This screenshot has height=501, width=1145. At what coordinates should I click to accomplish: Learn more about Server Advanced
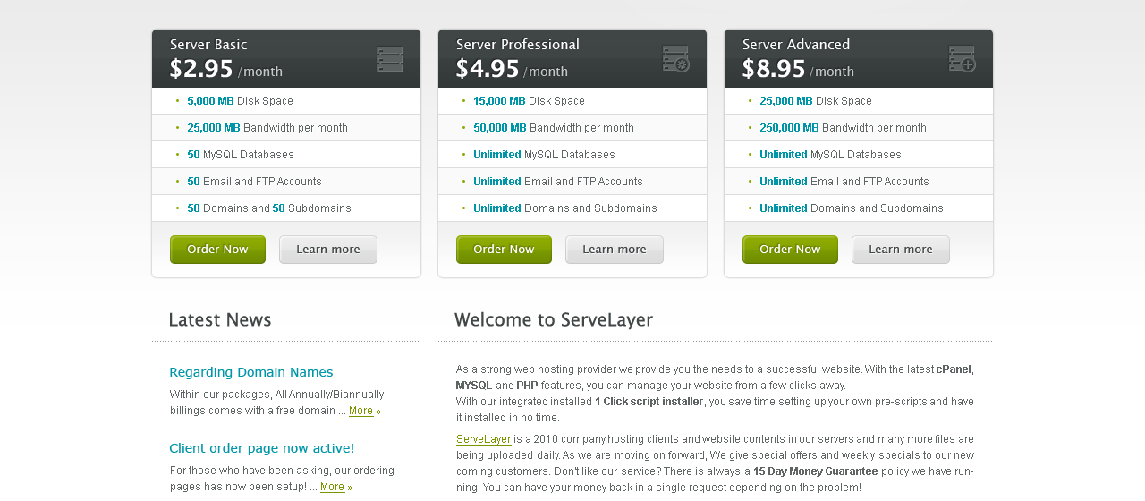(901, 250)
